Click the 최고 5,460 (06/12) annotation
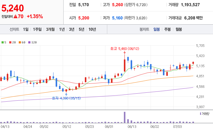 125,49
